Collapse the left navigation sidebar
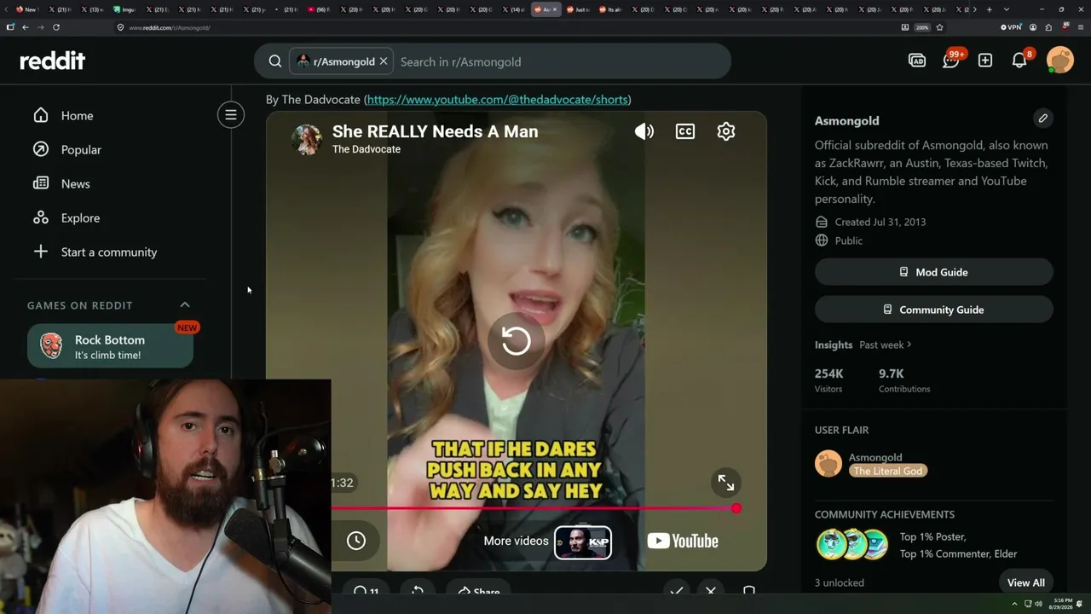The height and width of the screenshot is (614, 1091). point(231,115)
